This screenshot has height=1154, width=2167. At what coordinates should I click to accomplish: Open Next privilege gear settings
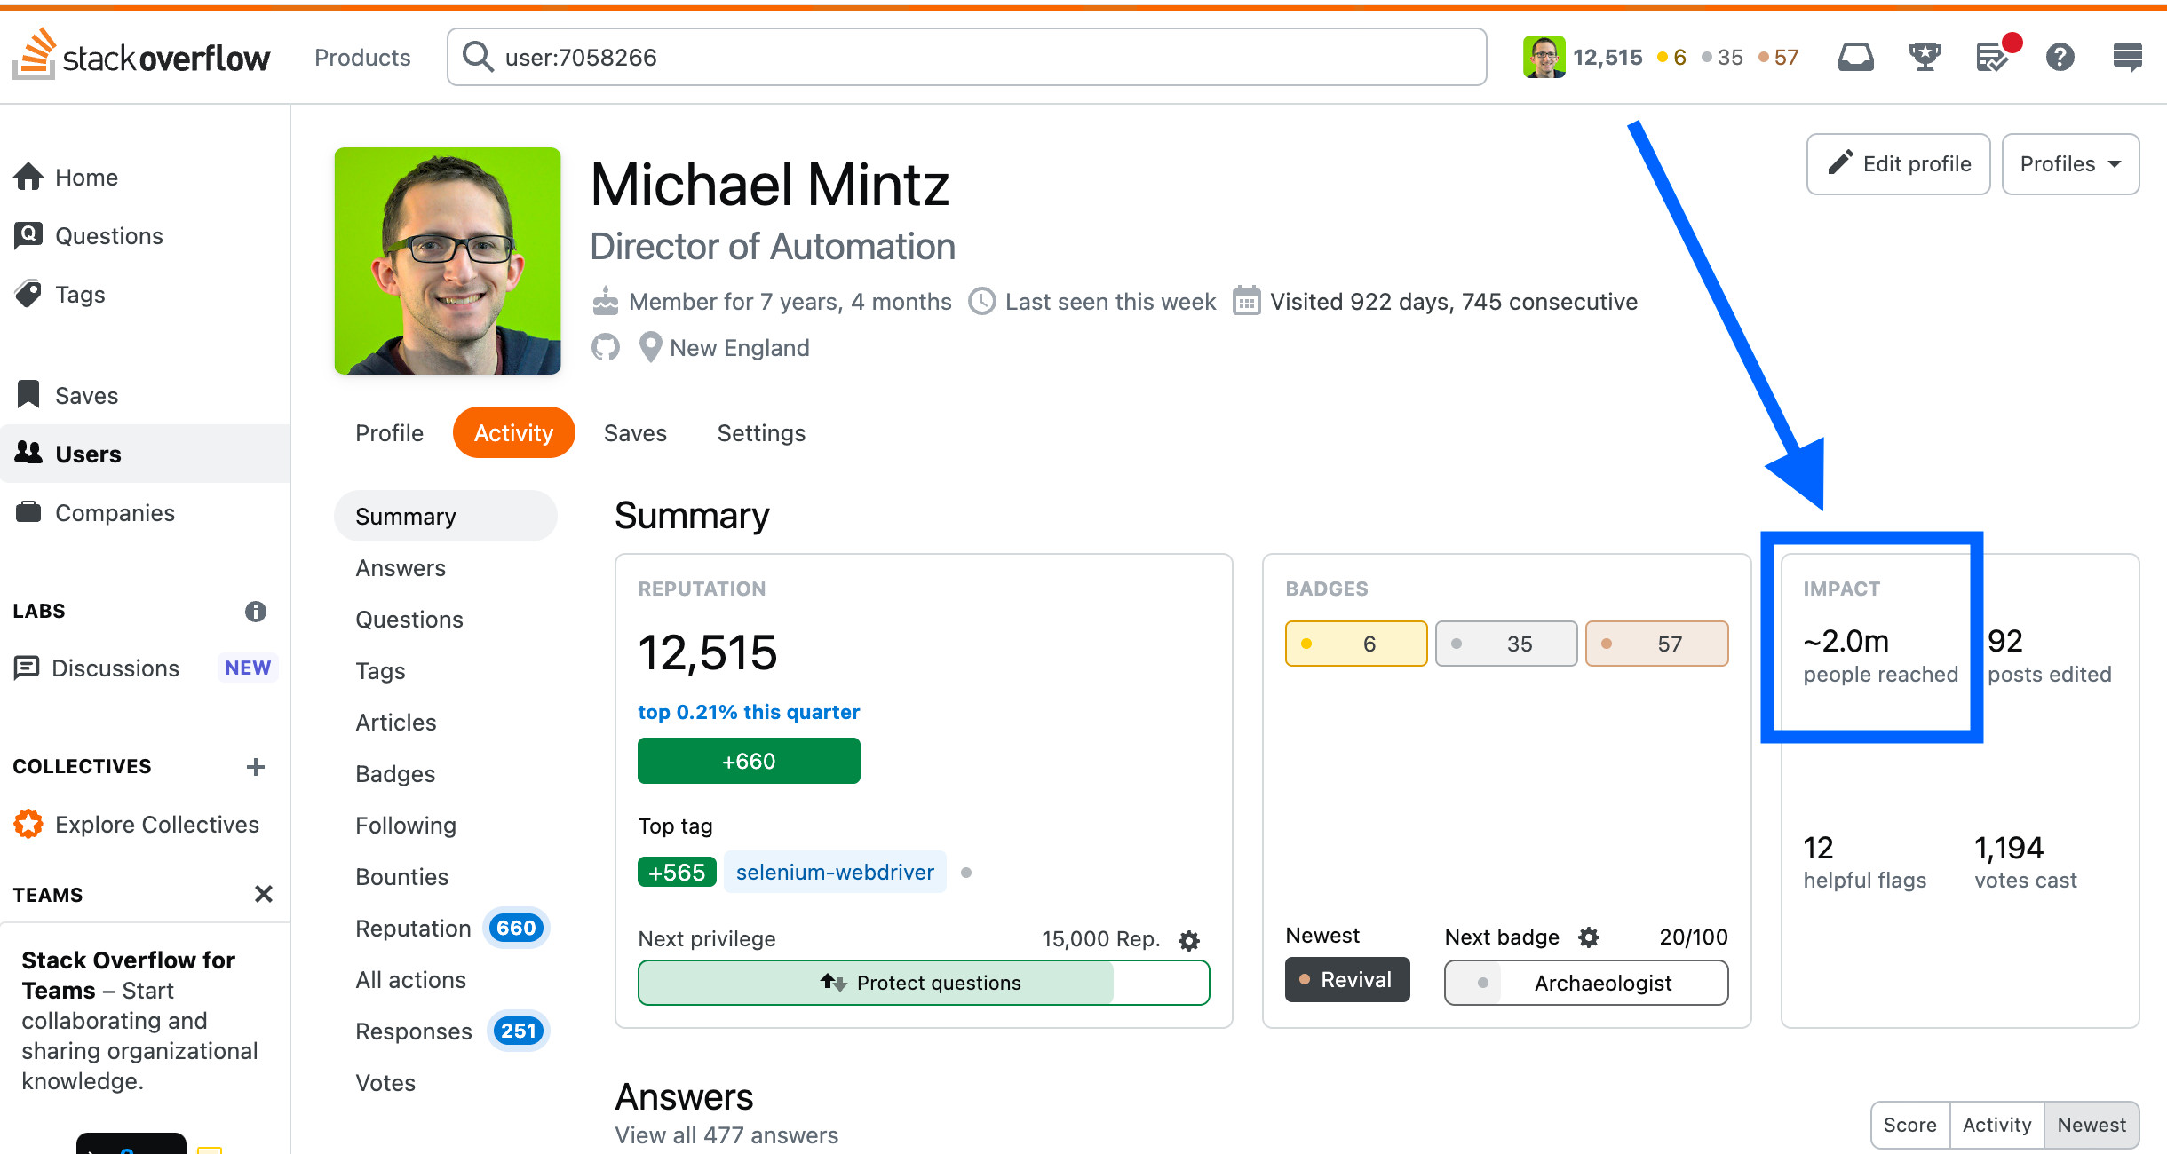(1189, 940)
